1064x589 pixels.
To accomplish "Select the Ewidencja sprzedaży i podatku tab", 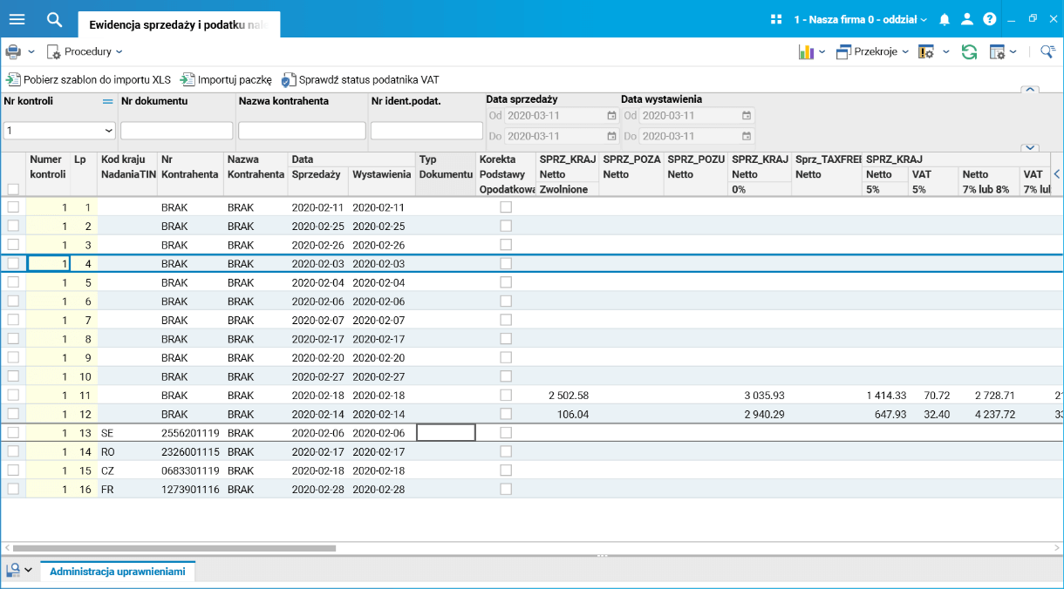I will coord(178,25).
